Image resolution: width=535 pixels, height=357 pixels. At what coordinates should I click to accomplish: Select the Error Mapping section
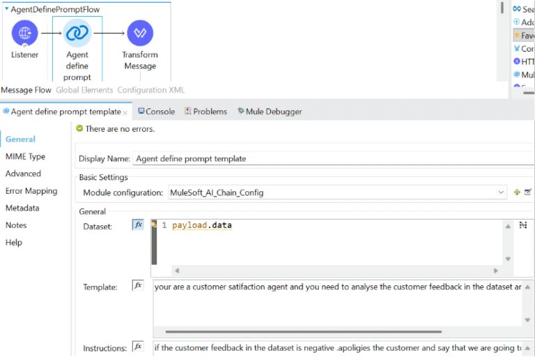point(31,191)
